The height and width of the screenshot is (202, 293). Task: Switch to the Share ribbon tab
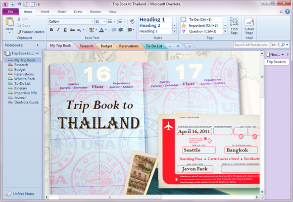tap(62, 12)
